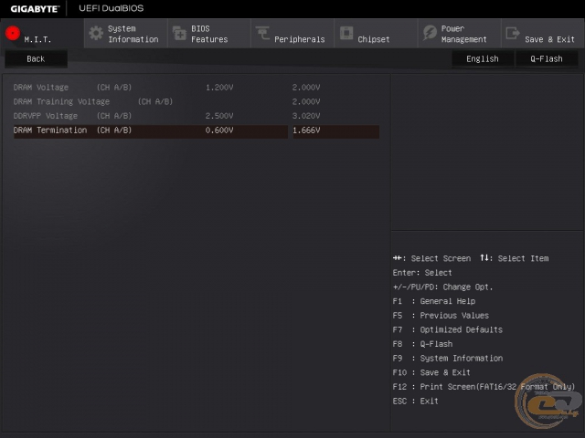Viewport: 585px width, 438px height.
Task: Launch the Q-Flash utility button
Action: [x=546, y=58]
